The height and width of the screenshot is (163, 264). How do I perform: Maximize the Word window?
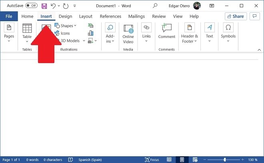click(242, 6)
